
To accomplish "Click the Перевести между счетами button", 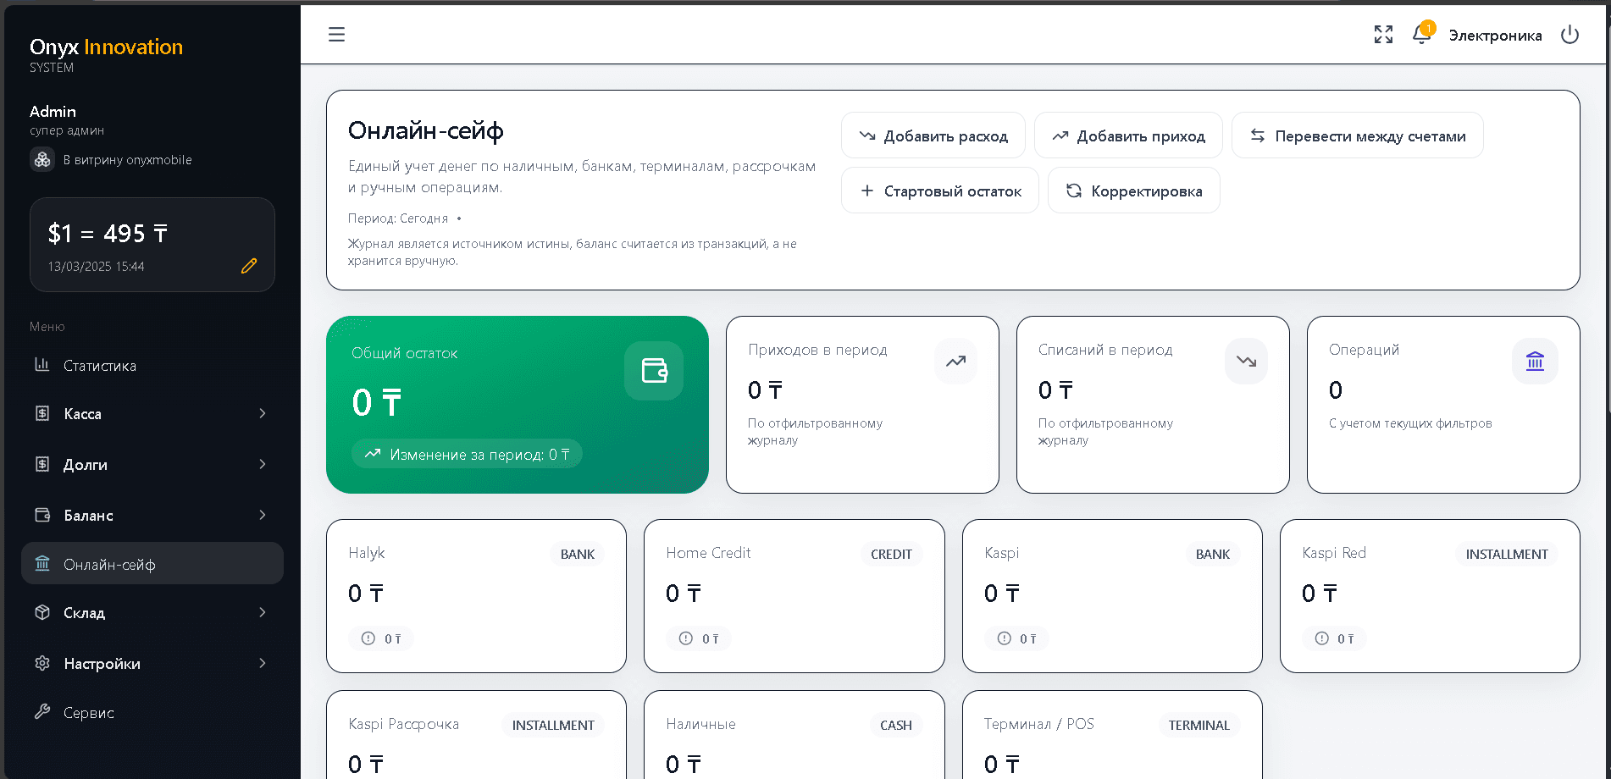I will point(1357,135).
